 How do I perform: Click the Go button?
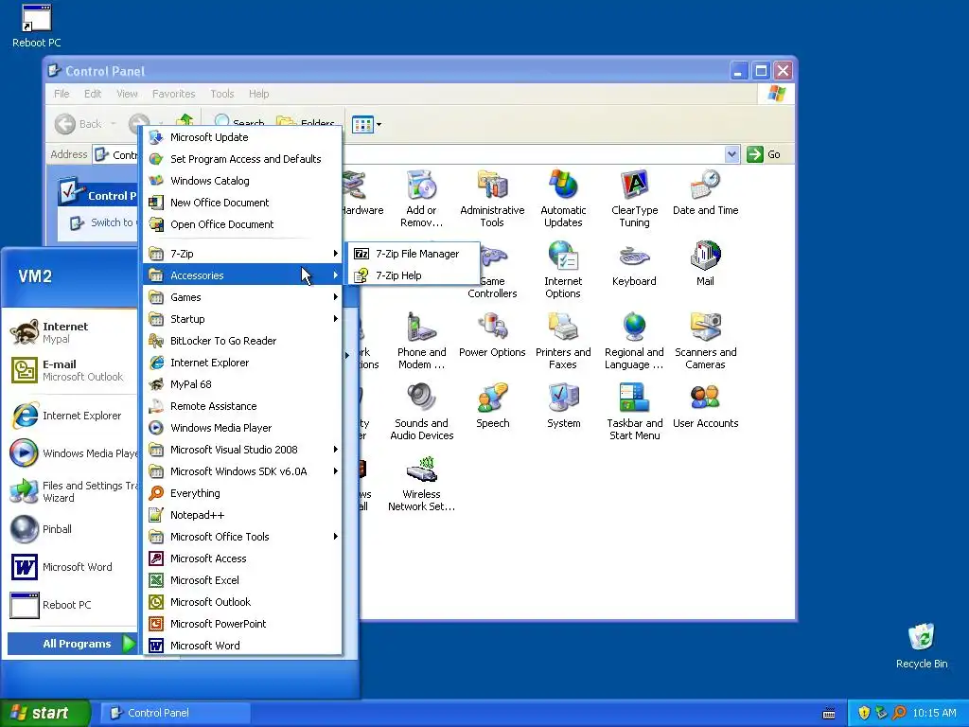764,154
